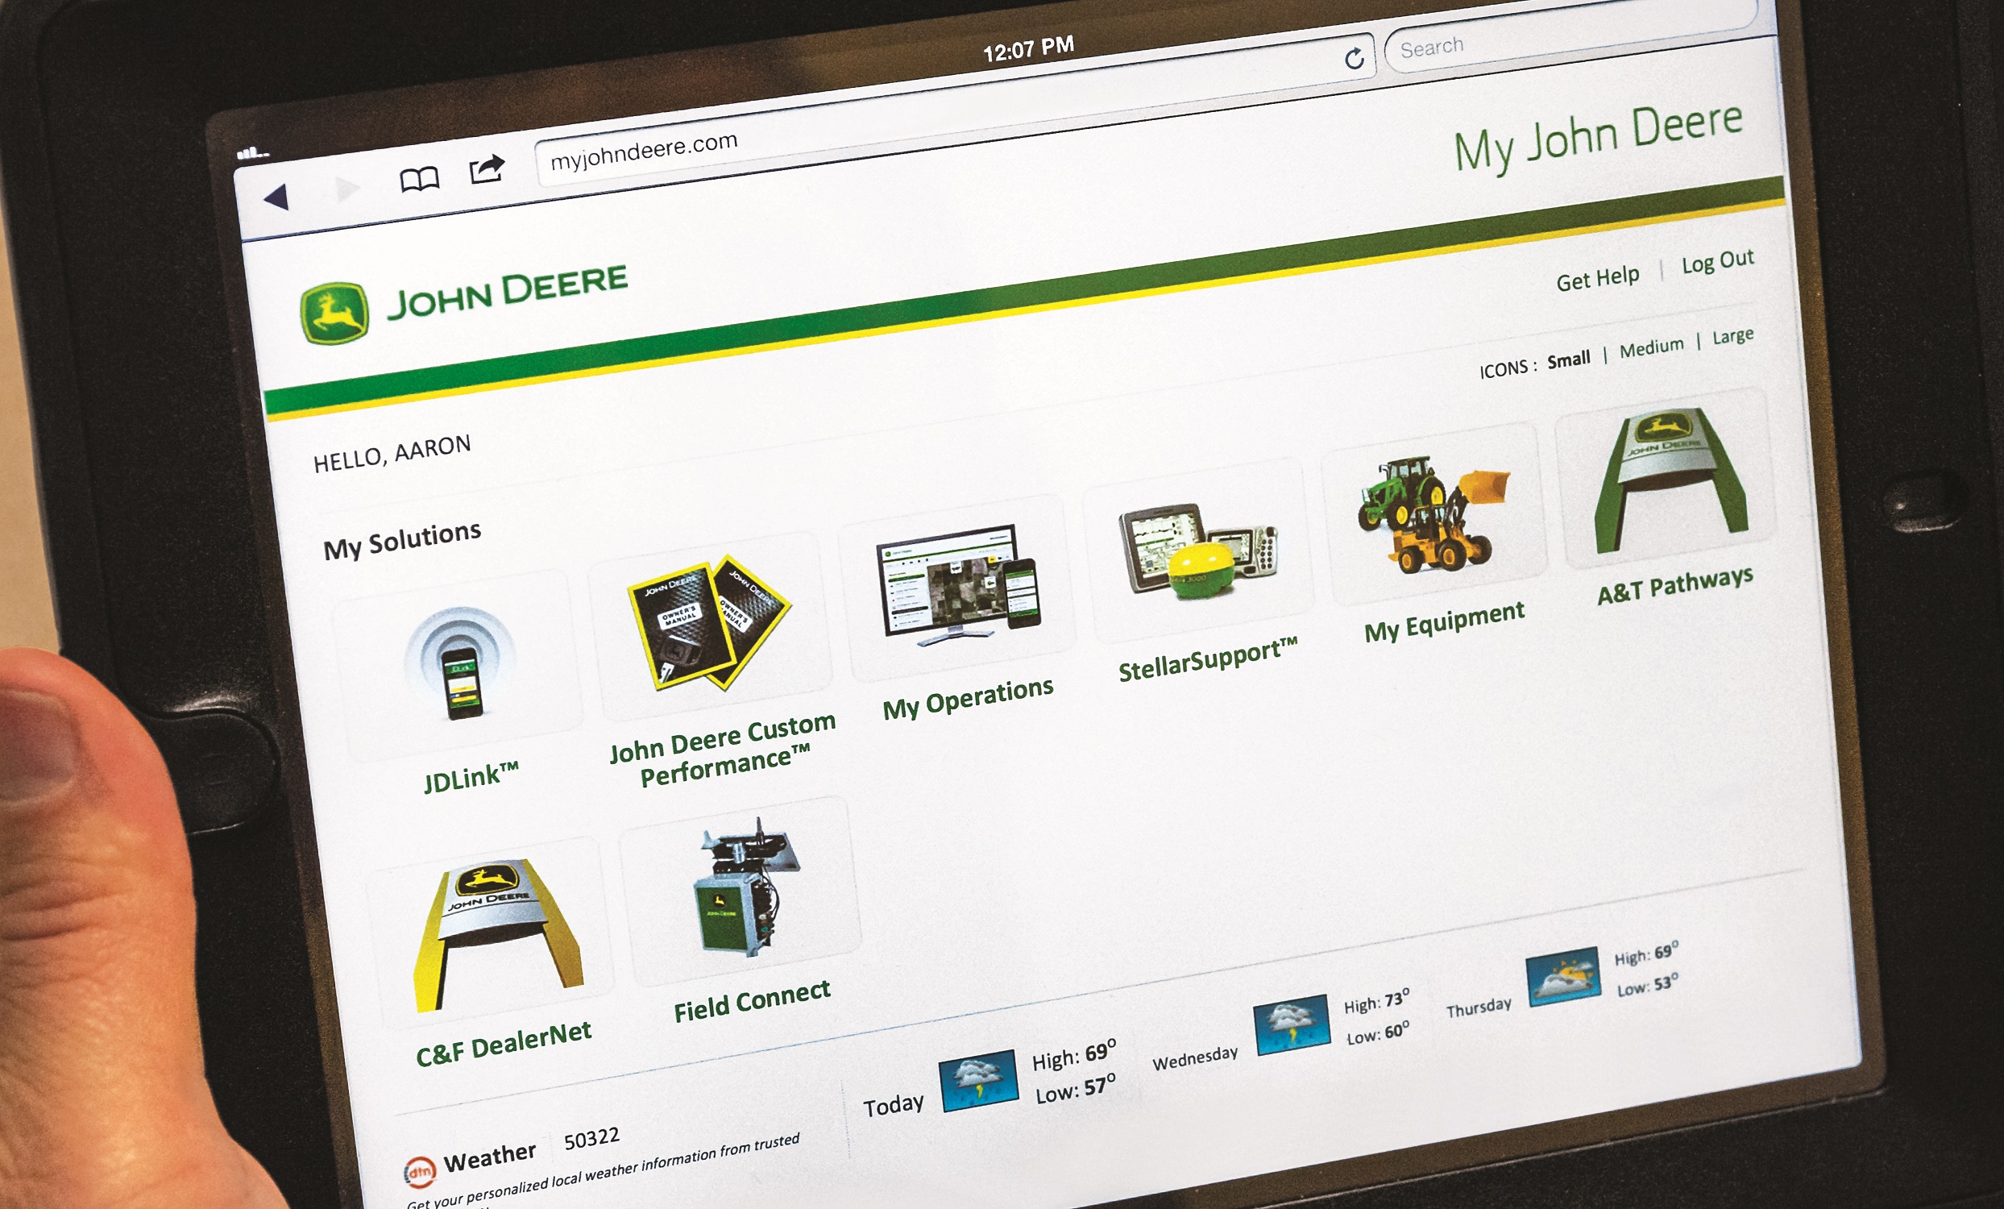This screenshot has width=2004, height=1209.
Task: Click the A&T Pathways label
Action: [x=1674, y=587]
